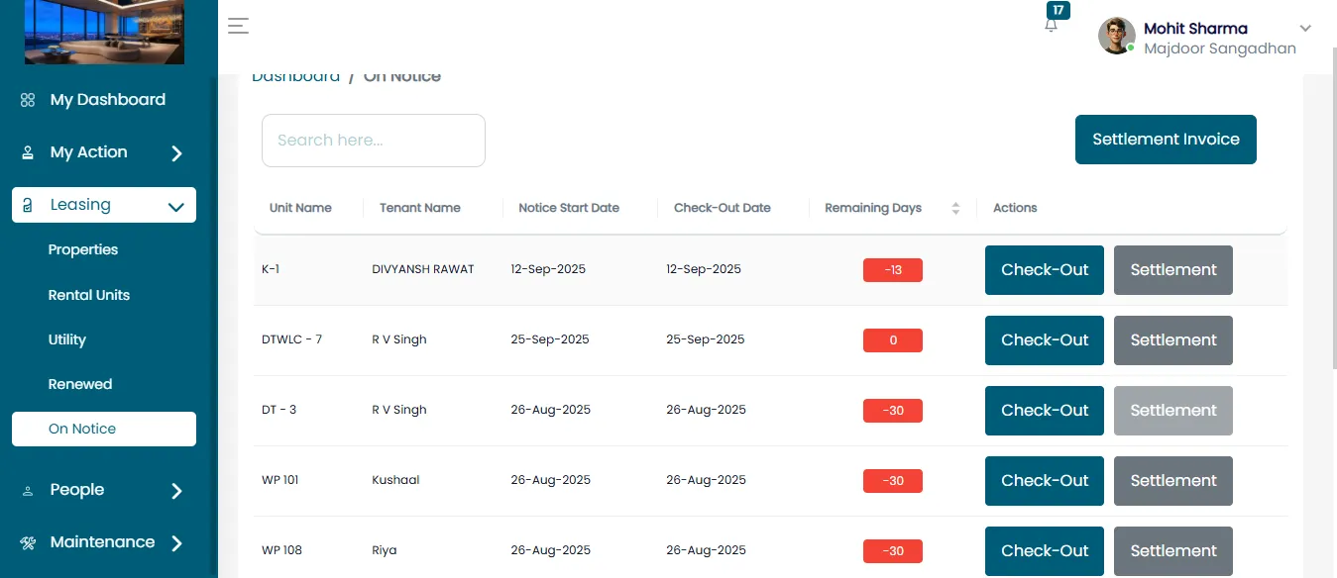The width and height of the screenshot is (1337, 578).
Task: Open Rental Units page
Action: (89, 295)
